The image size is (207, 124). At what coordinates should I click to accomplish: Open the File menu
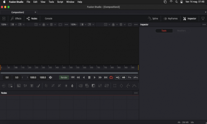pyautogui.click(x=28, y=2)
